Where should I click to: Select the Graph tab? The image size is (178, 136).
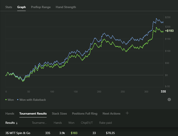(21, 7)
